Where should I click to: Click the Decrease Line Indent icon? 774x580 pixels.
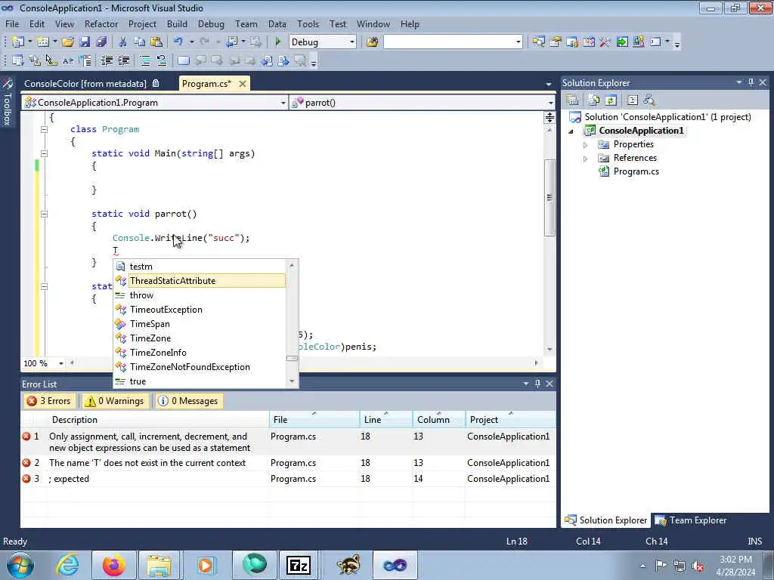coord(107,60)
